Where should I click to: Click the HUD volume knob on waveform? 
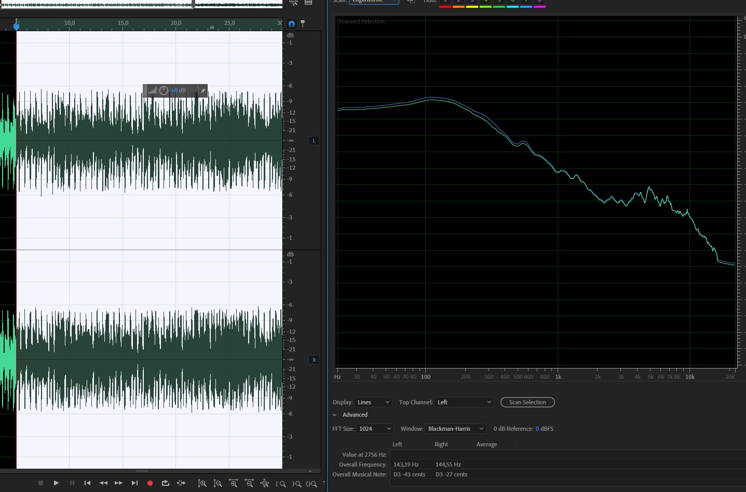164,90
